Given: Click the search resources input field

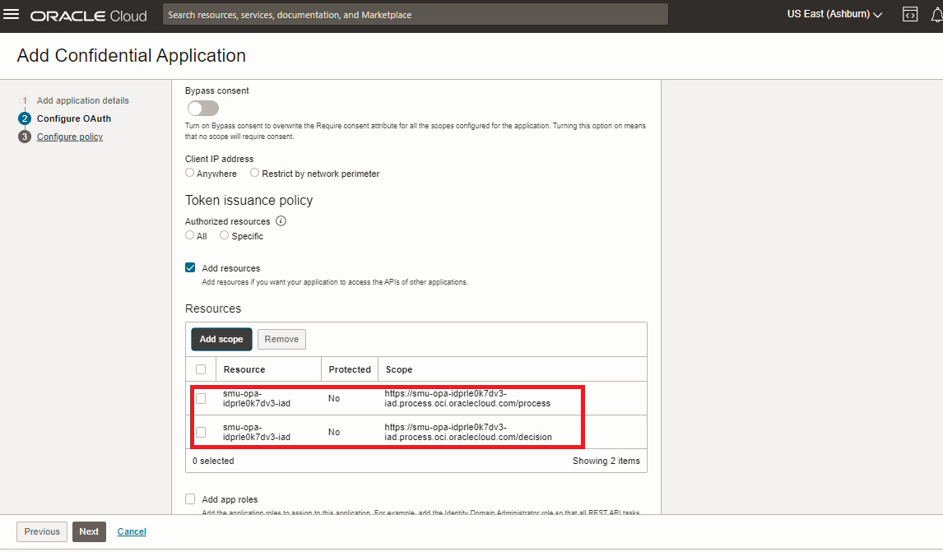Looking at the screenshot, I should (x=416, y=15).
